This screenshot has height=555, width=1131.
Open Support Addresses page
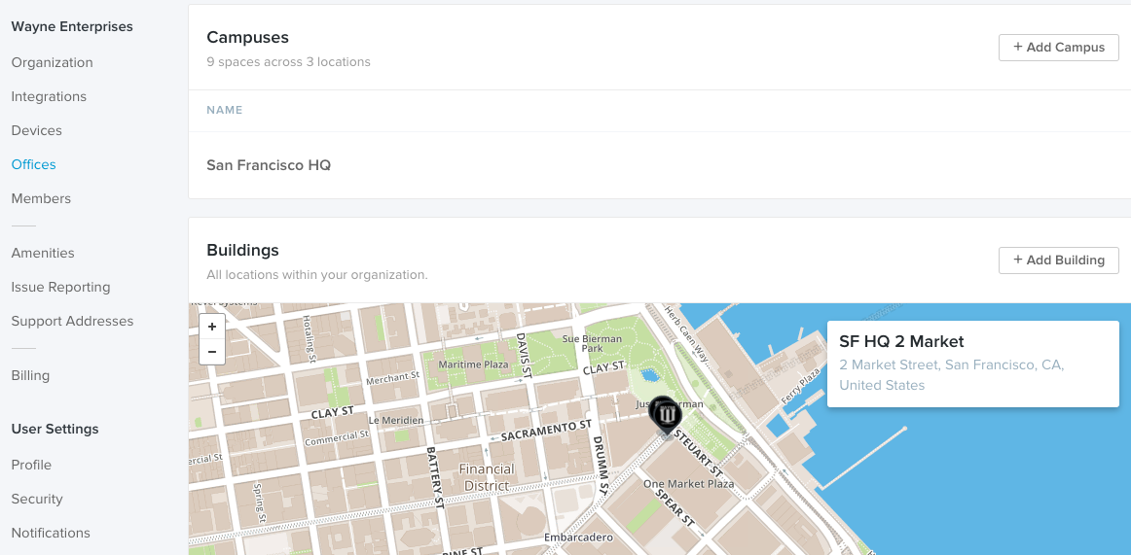[x=72, y=321]
